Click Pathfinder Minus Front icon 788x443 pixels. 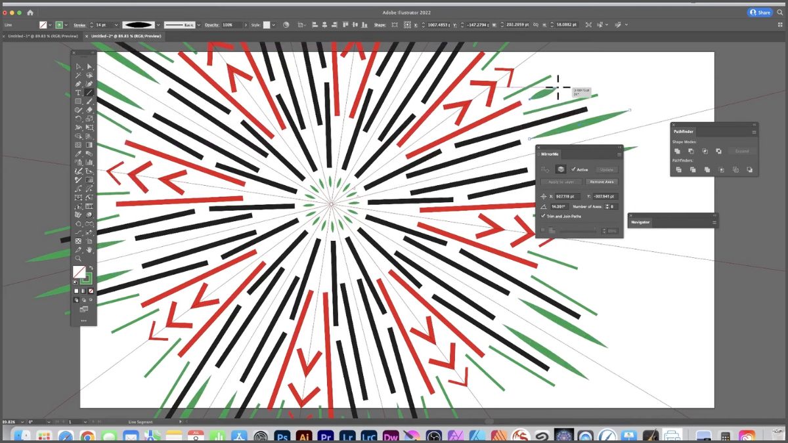point(691,151)
